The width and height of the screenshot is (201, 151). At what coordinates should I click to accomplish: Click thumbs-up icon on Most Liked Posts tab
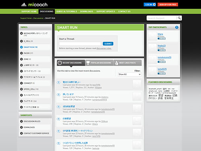tap(116, 63)
